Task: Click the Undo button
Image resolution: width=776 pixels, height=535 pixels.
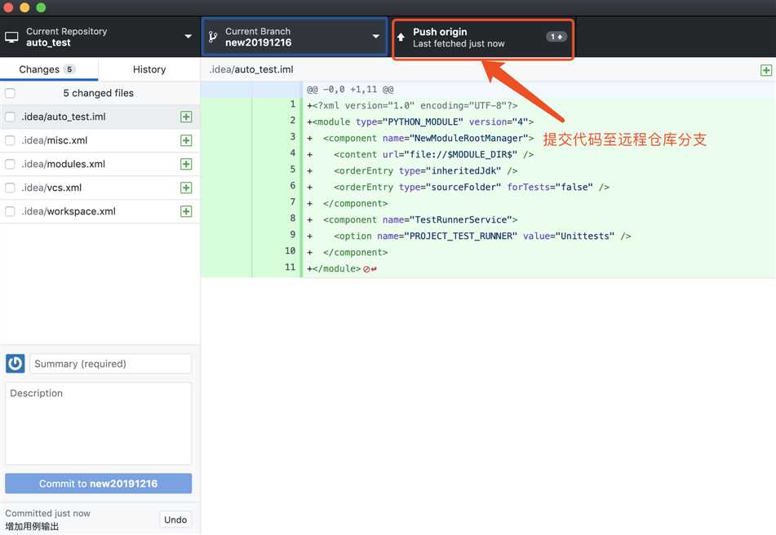Action: 175,520
